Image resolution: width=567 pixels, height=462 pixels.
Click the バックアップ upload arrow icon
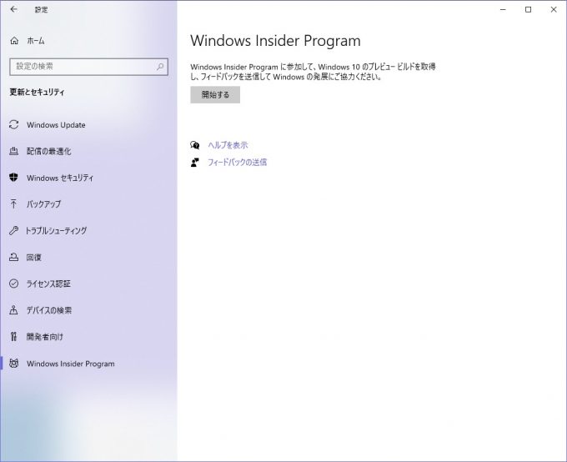click(13, 204)
